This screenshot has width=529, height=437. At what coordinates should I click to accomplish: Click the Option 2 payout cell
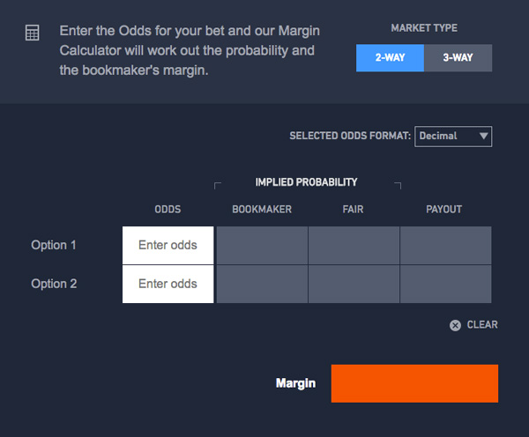click(x=446, y=284)
